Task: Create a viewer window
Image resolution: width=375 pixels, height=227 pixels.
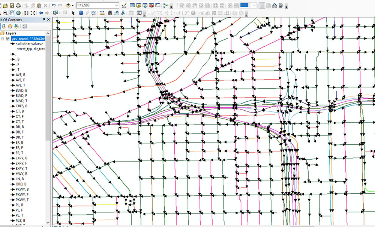Action: tap(139, 13)
